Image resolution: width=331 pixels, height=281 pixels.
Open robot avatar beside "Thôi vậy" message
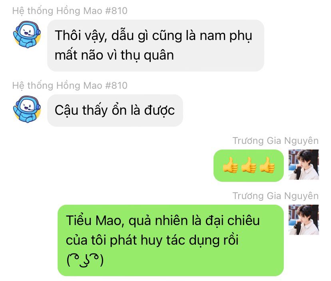pos(27,34)
